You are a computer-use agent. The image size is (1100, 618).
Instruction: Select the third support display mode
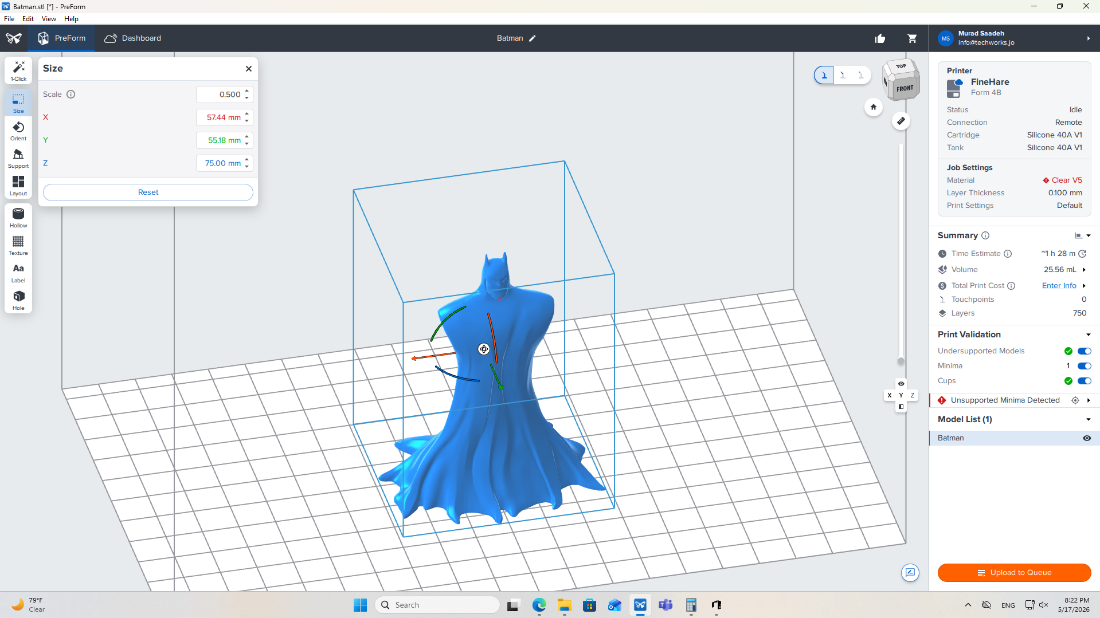point(861,75)
